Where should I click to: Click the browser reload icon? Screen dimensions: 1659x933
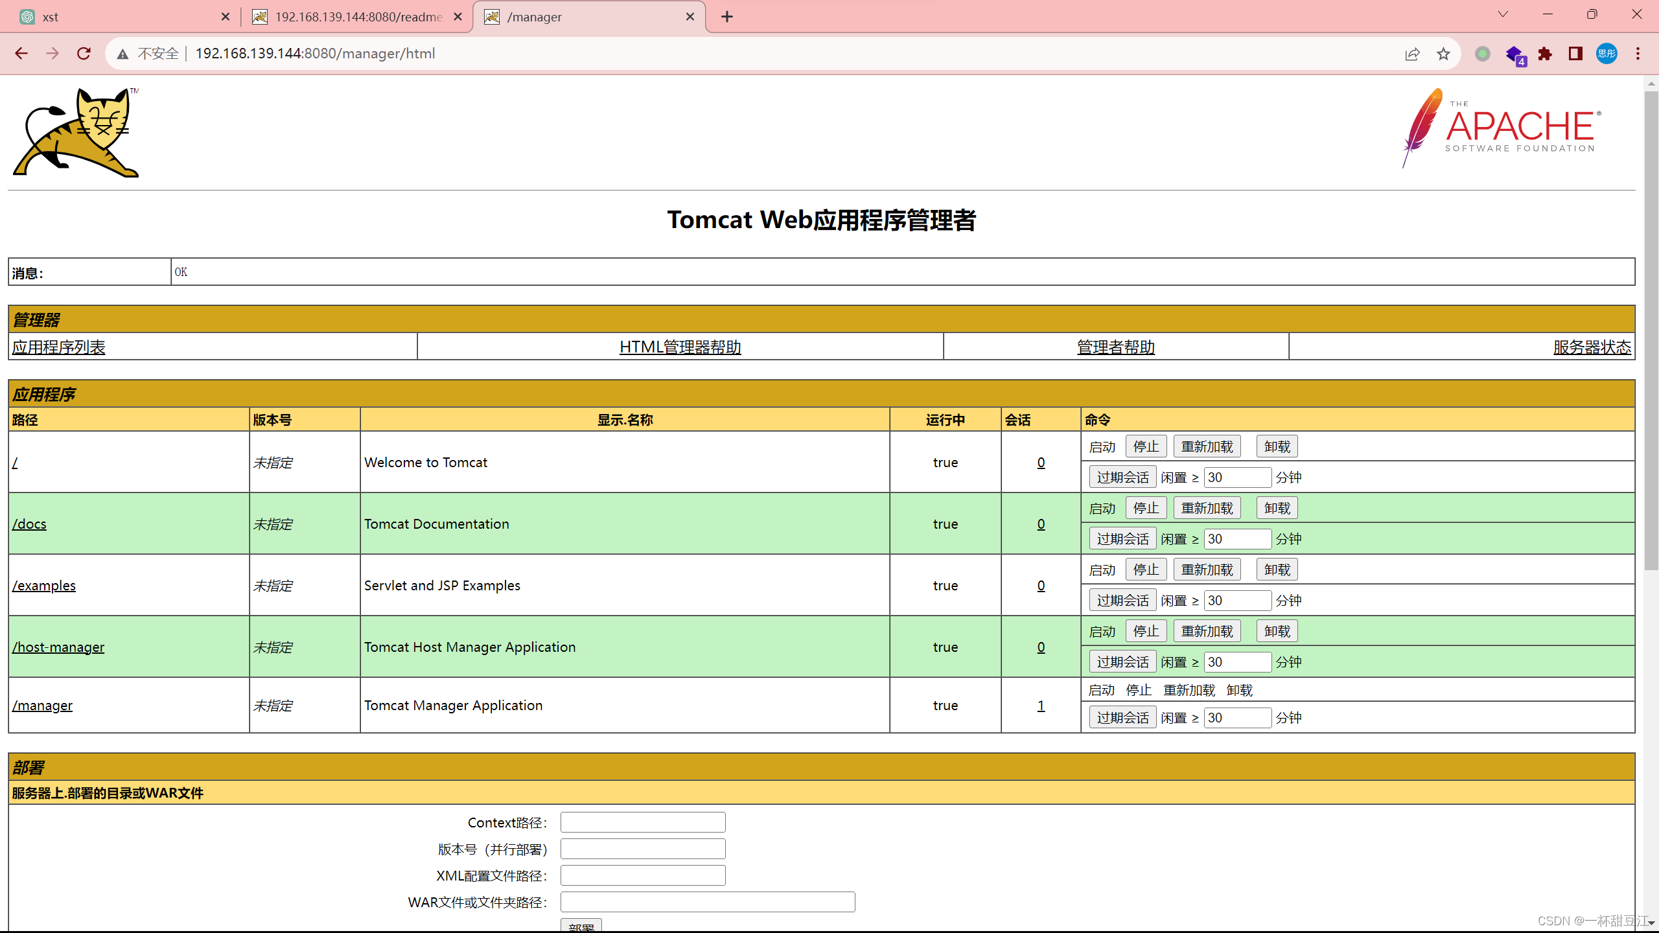pyautogui.click(x=84, y=54)
